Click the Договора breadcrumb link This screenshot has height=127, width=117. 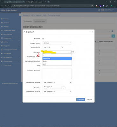[26, 15]
